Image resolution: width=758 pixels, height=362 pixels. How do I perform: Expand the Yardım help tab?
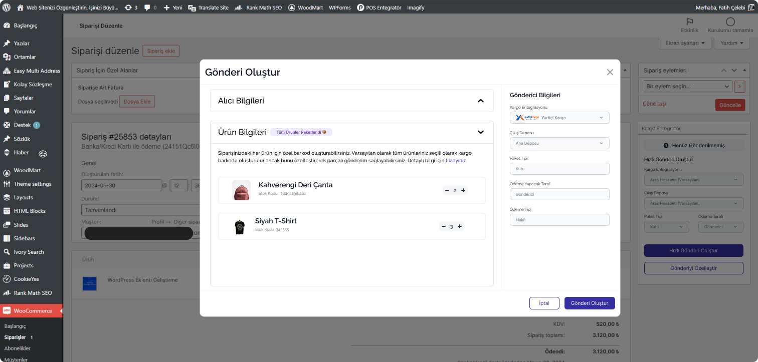[x=732, y=43]
